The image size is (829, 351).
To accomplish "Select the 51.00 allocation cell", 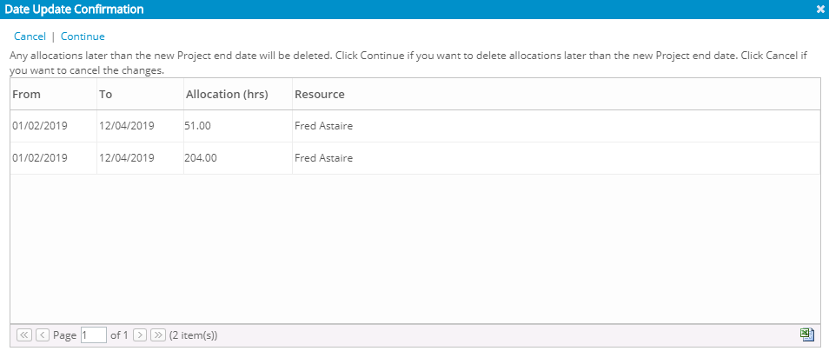I will pyautogui.click(x=238, y=126).
